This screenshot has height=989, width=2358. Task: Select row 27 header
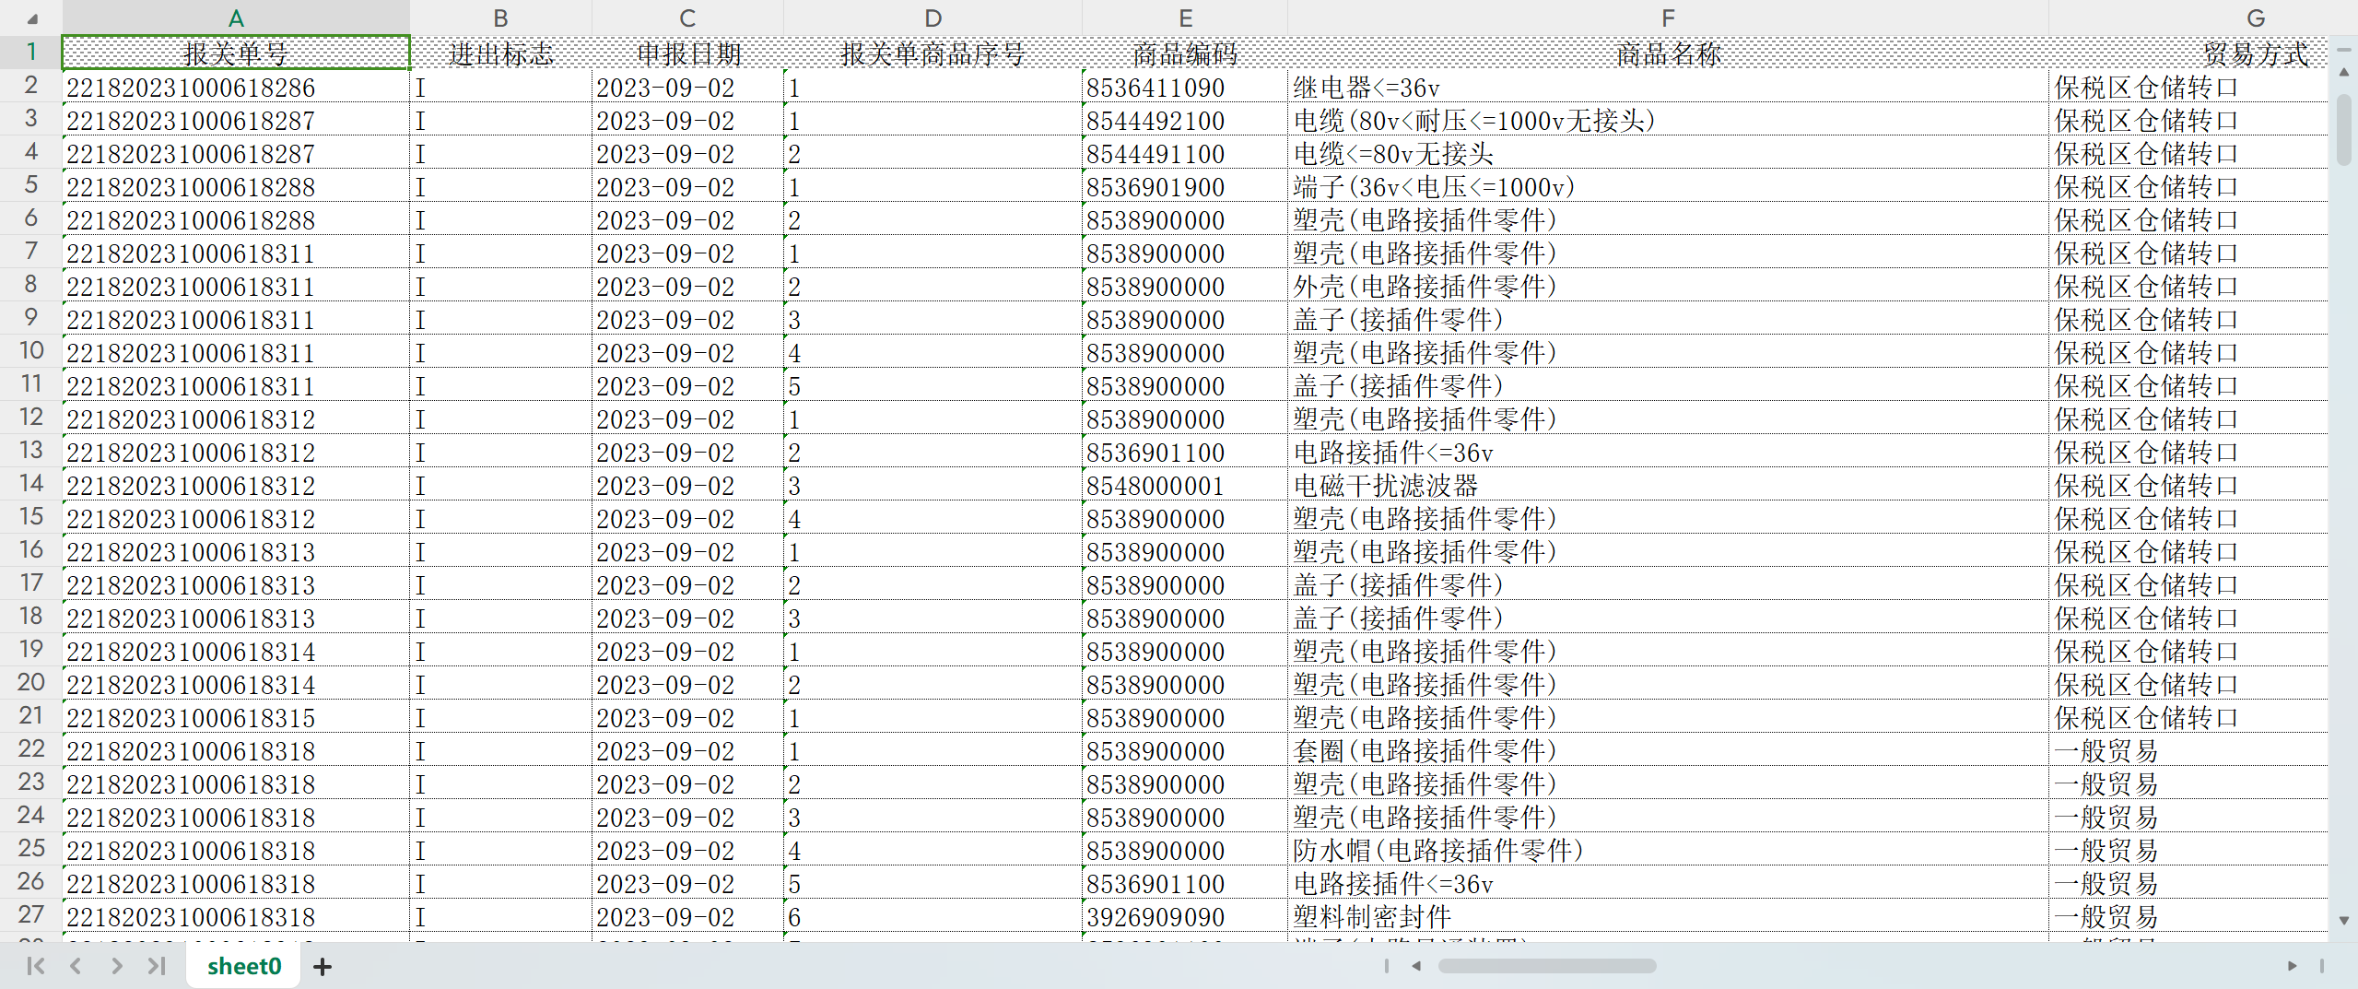tap(31, 915)
